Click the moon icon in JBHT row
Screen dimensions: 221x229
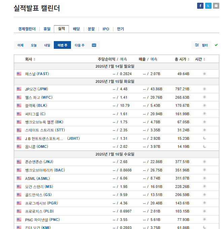click(x=205, y=138)
